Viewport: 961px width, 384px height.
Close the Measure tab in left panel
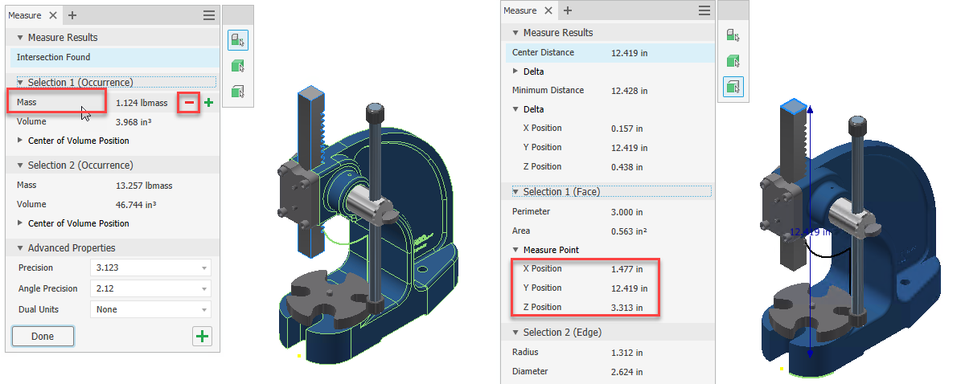click(53, 15)
